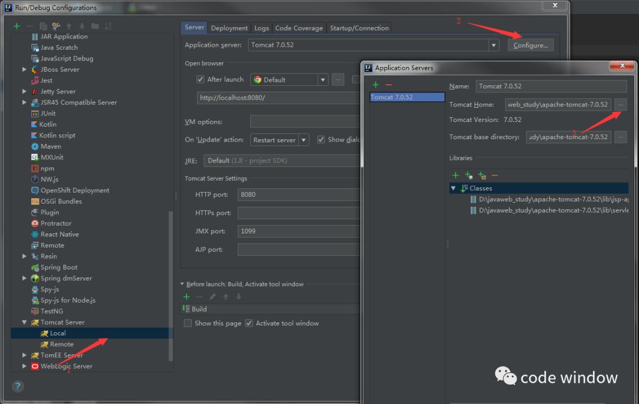Click the Configure... button
Viewport: 639px width, 404px height.
coord(531,45)
